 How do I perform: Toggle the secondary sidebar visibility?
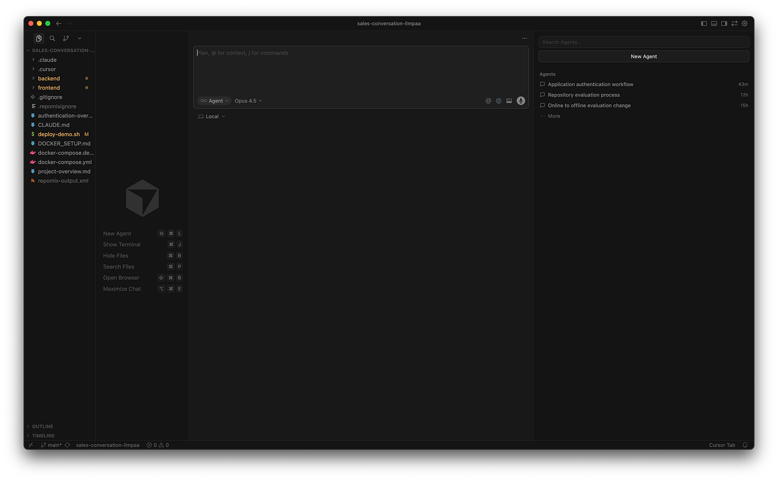(724, 23)
